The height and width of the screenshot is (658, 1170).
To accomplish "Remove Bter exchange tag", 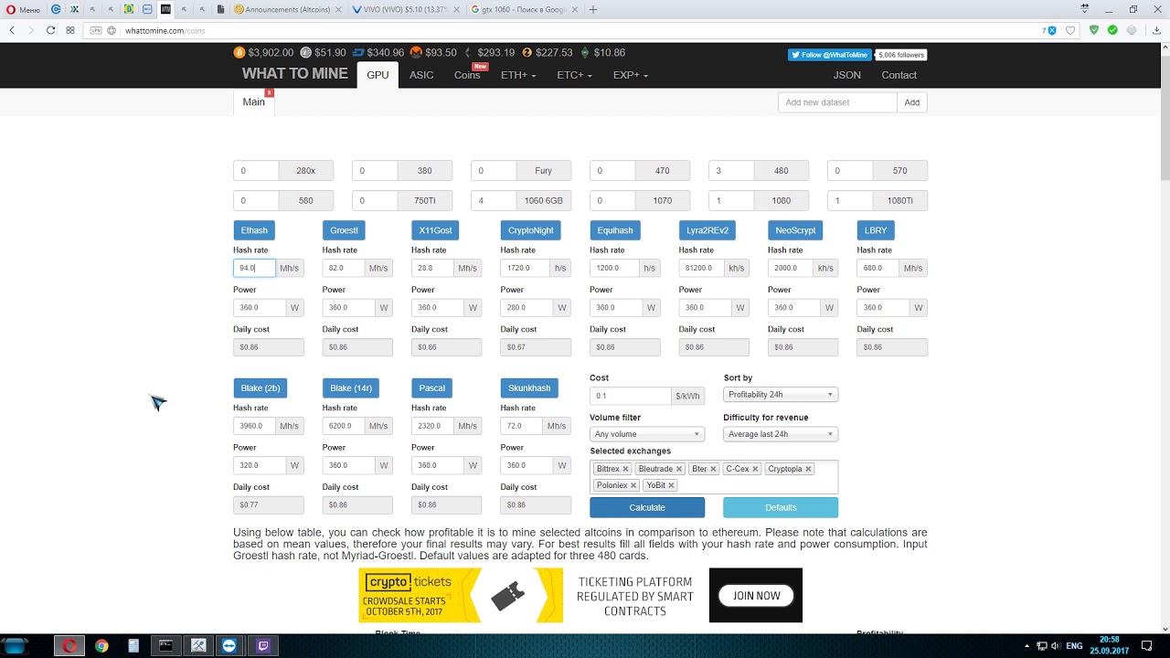I will (x=713, y=469).
